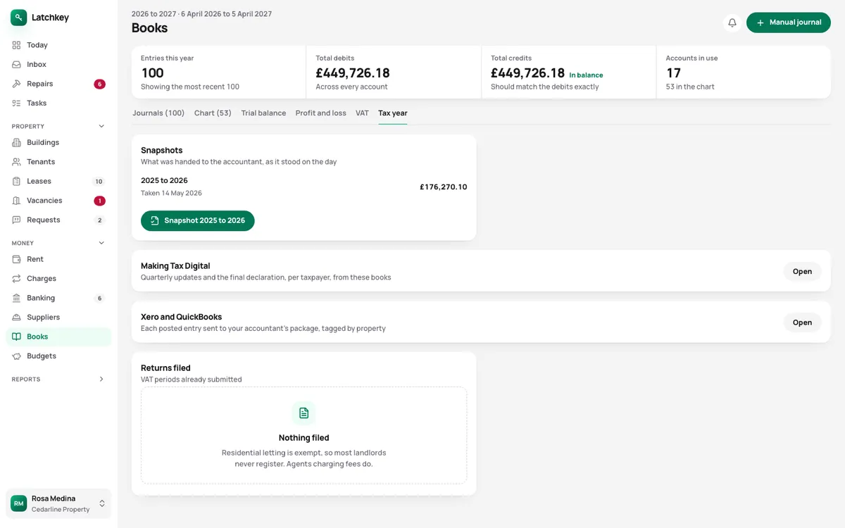Click the Tenants people icon
This screenshot has width=845, height=528.
pyautogui.click(x=16, y=162)
